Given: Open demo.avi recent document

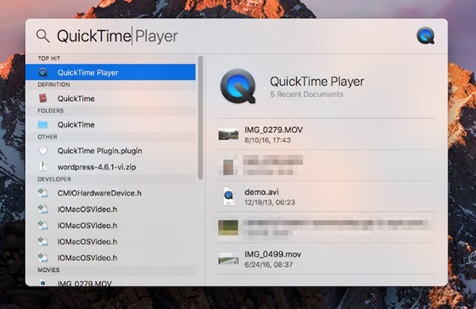Looking at the screenshot, I should click(327, 196).
